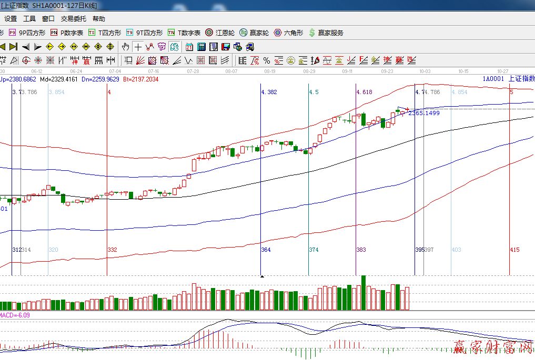535x360 pixels.
Task: Open the 设置 menu
Action: point(11,18)
